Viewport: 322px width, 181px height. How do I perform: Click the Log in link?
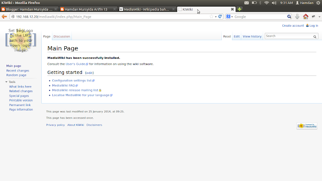[x=313, y=26]
